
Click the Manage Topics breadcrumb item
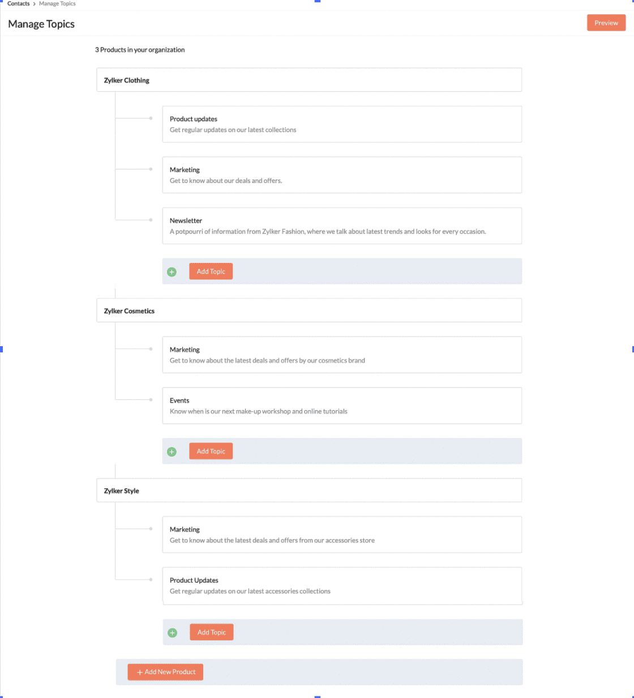pos(57,3)
